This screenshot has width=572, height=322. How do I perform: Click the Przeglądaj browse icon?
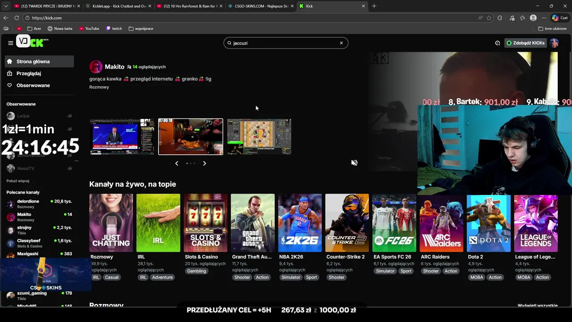pyautogui.click(x=9, y=73)
